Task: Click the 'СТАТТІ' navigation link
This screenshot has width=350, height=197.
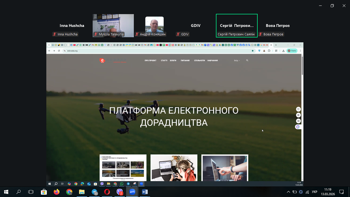Action: (x=164, y=60)
